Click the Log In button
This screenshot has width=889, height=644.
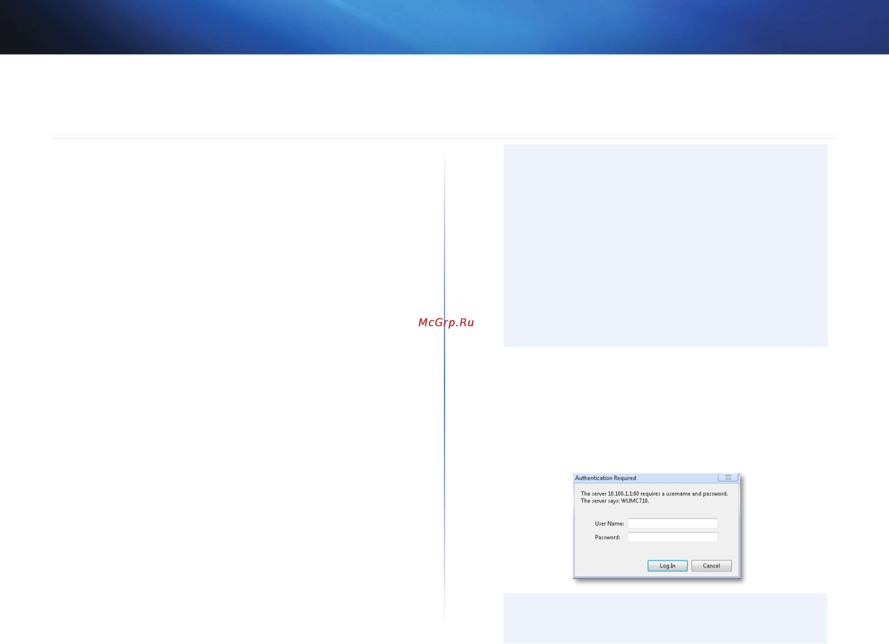point(667,566)
